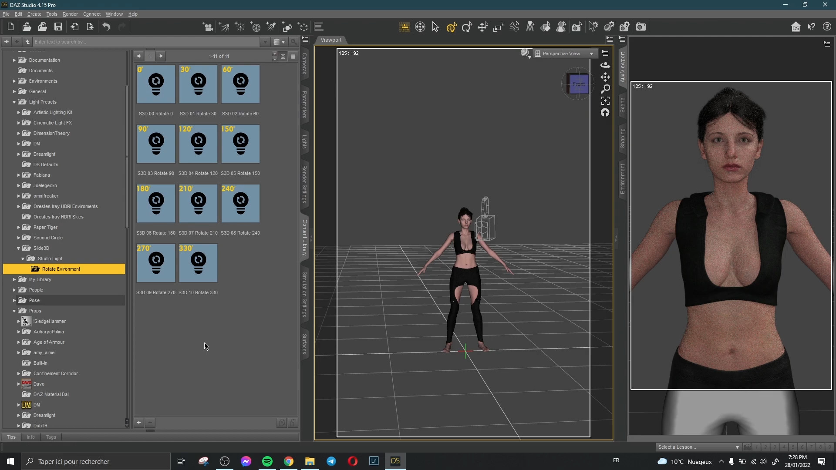The height and width of the screenshot is (470, 836).
Task: Switch to the Parameters side tab
Action: 304,104
